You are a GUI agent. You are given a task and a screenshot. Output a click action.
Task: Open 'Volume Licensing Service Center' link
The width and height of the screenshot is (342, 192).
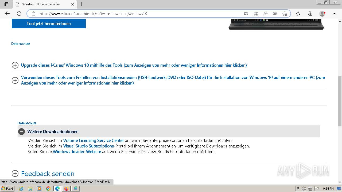pyautogui.click(x=94, y=140)
